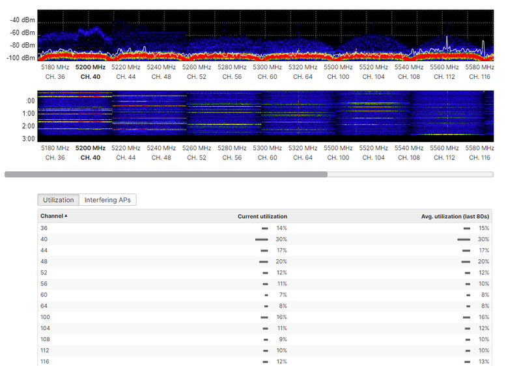
Task: Click the current utilization bar for channel 44
Action: coord(264,251)
